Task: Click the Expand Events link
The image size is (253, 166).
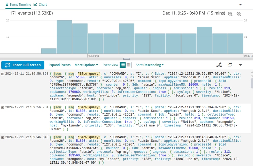Action: tap(59, 65)
